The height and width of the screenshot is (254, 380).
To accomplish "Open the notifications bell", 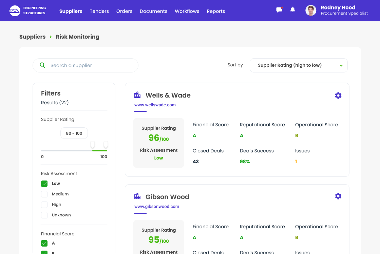I will point(292,10).
